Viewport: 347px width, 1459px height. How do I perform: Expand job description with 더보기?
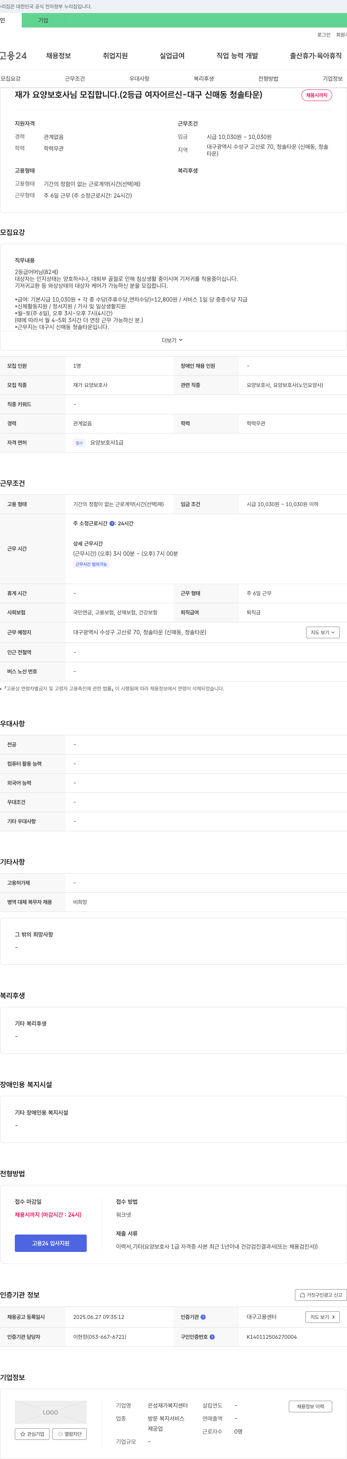[x=172, y=340]
